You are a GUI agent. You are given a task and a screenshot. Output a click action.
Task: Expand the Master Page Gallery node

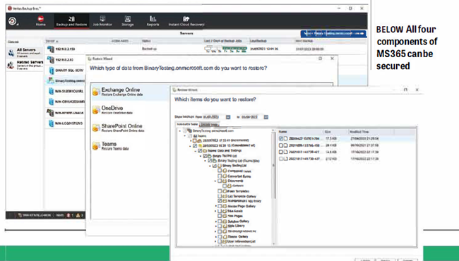coord(215,207)
